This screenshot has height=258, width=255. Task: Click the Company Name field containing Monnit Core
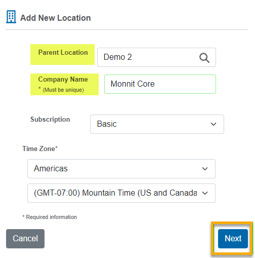pos(160,84)
